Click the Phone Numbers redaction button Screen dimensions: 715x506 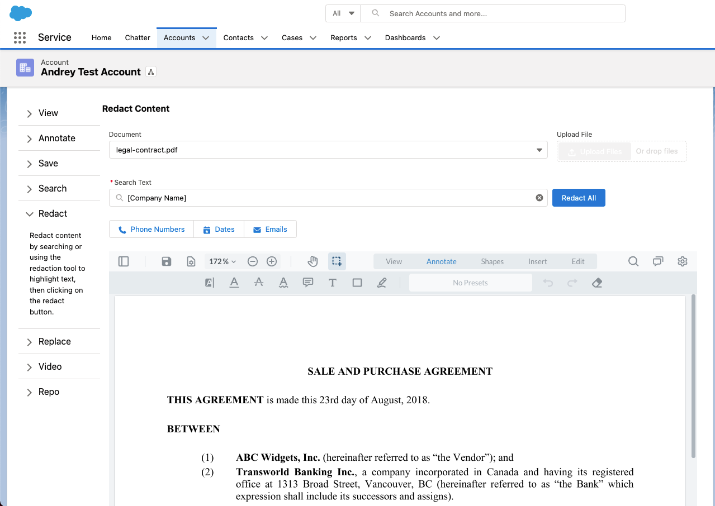pyautogui.click(x=151, y=229)
